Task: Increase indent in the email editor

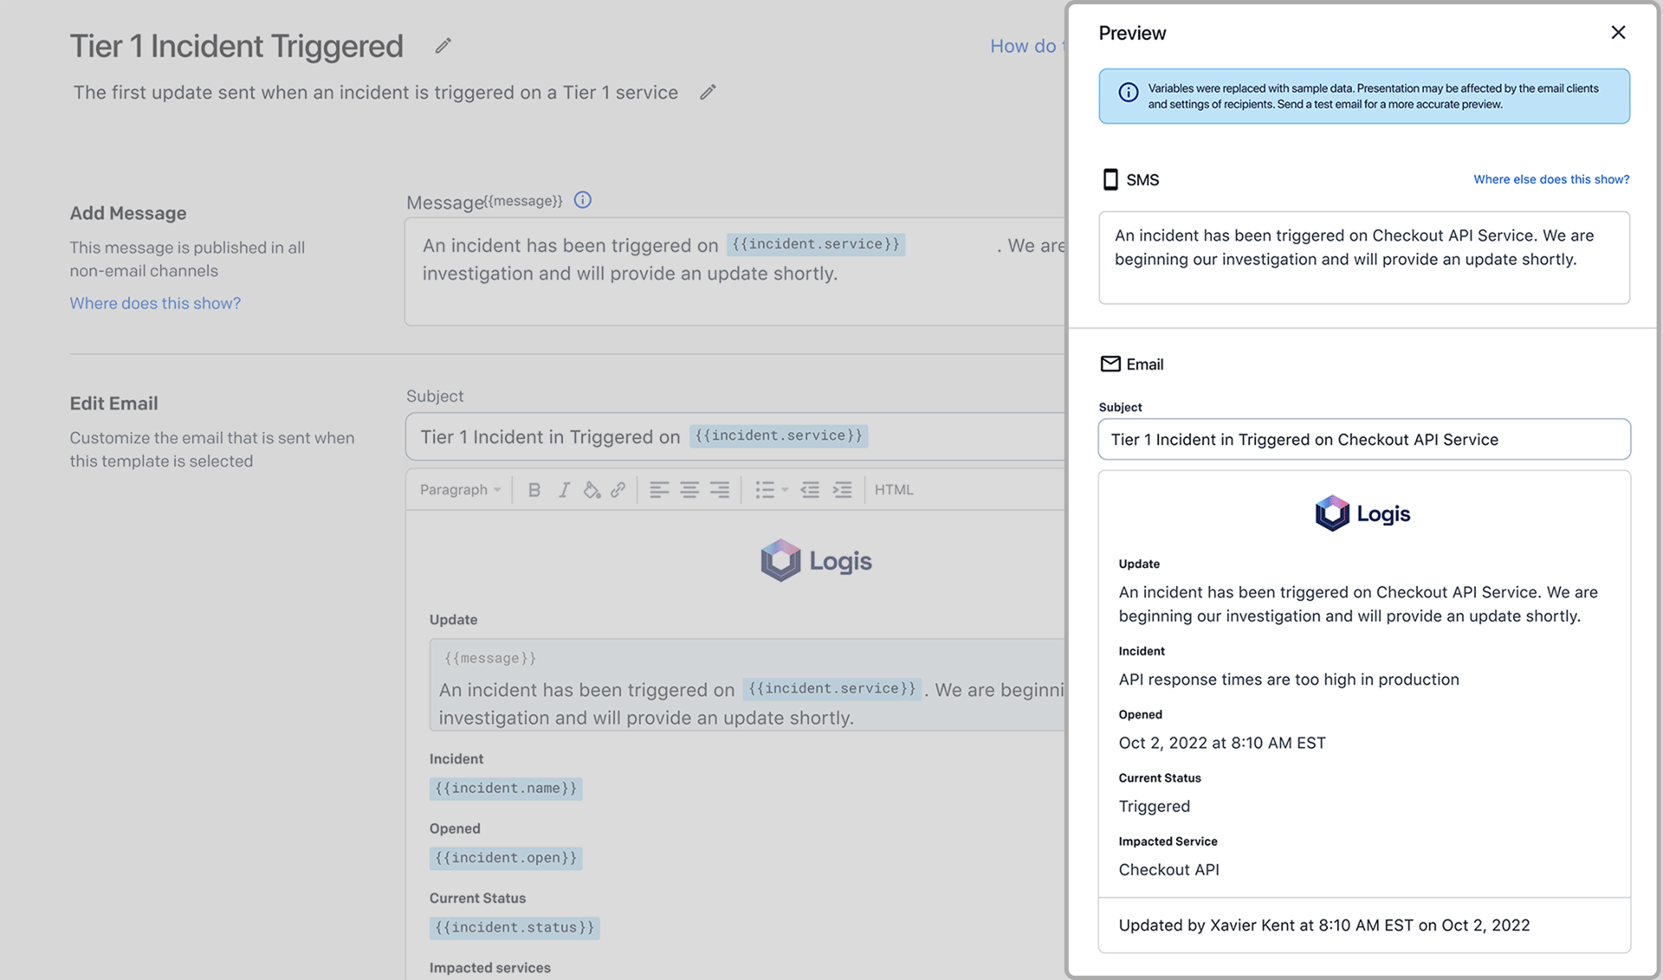Action: click(x=842, y=490)
